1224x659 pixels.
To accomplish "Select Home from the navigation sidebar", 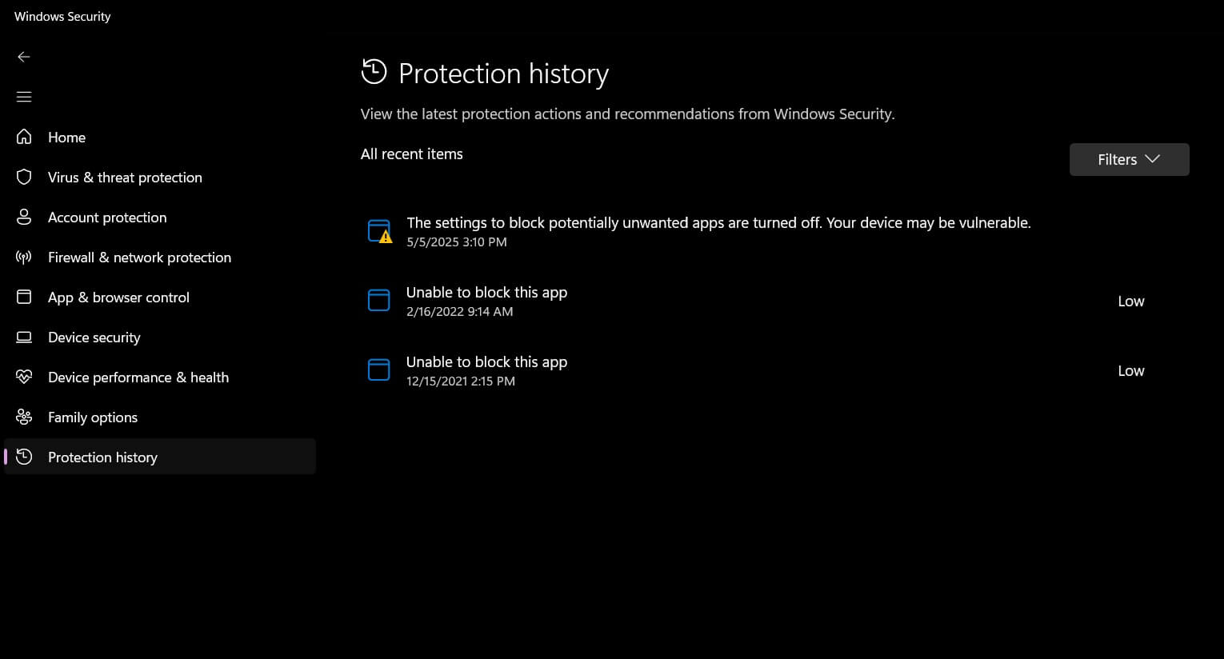I will point(66,137).
